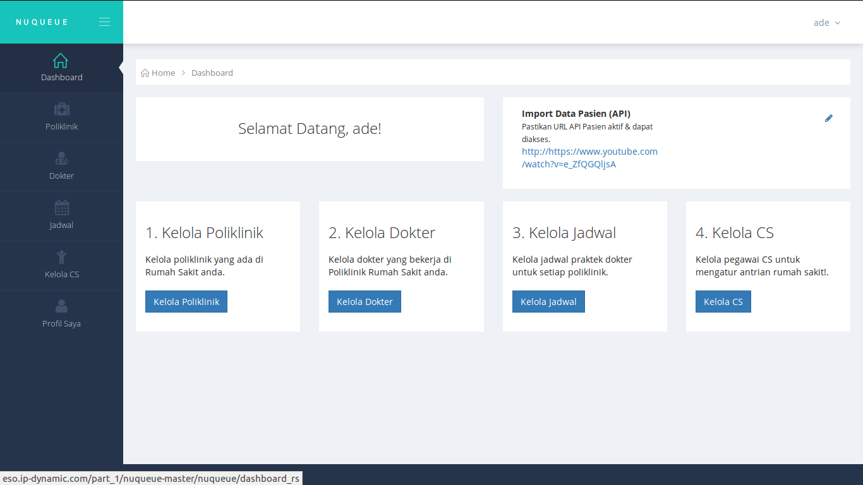Select the Dokter icon in sidebar
The height and width of the screenshot is (485, 863).
coord(62,159)
